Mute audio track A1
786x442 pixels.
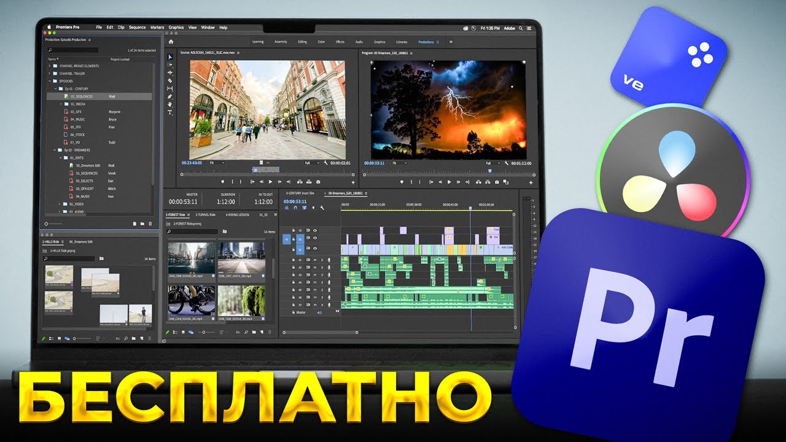315,260
